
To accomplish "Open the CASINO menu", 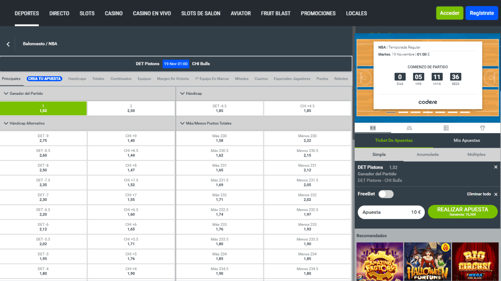I will click(114, 13).
